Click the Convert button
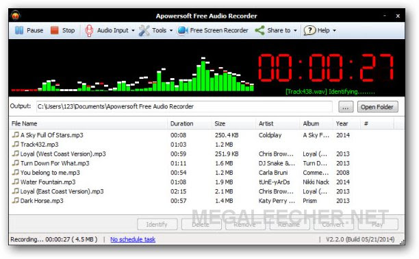 tap(333, 224)
